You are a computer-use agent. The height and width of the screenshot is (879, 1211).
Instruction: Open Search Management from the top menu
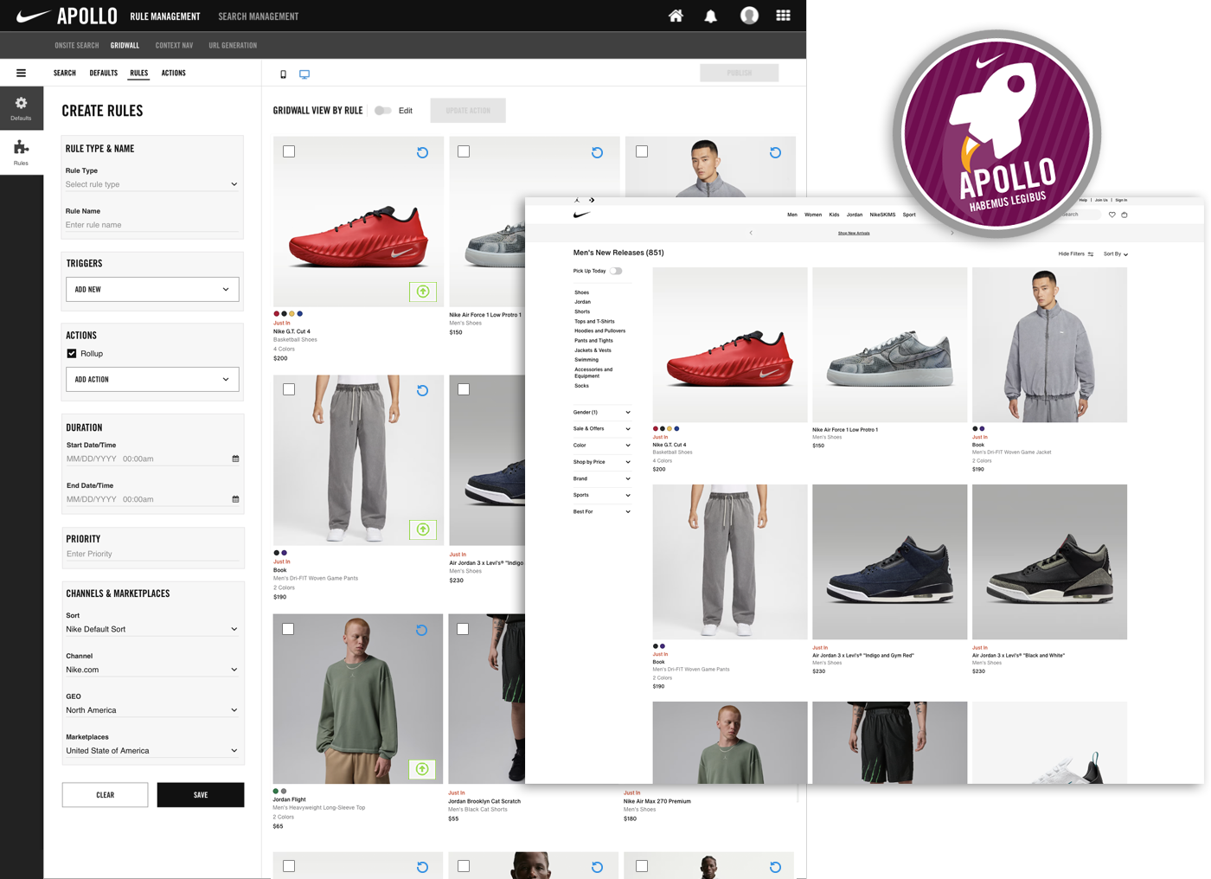[x=257, y=16]
